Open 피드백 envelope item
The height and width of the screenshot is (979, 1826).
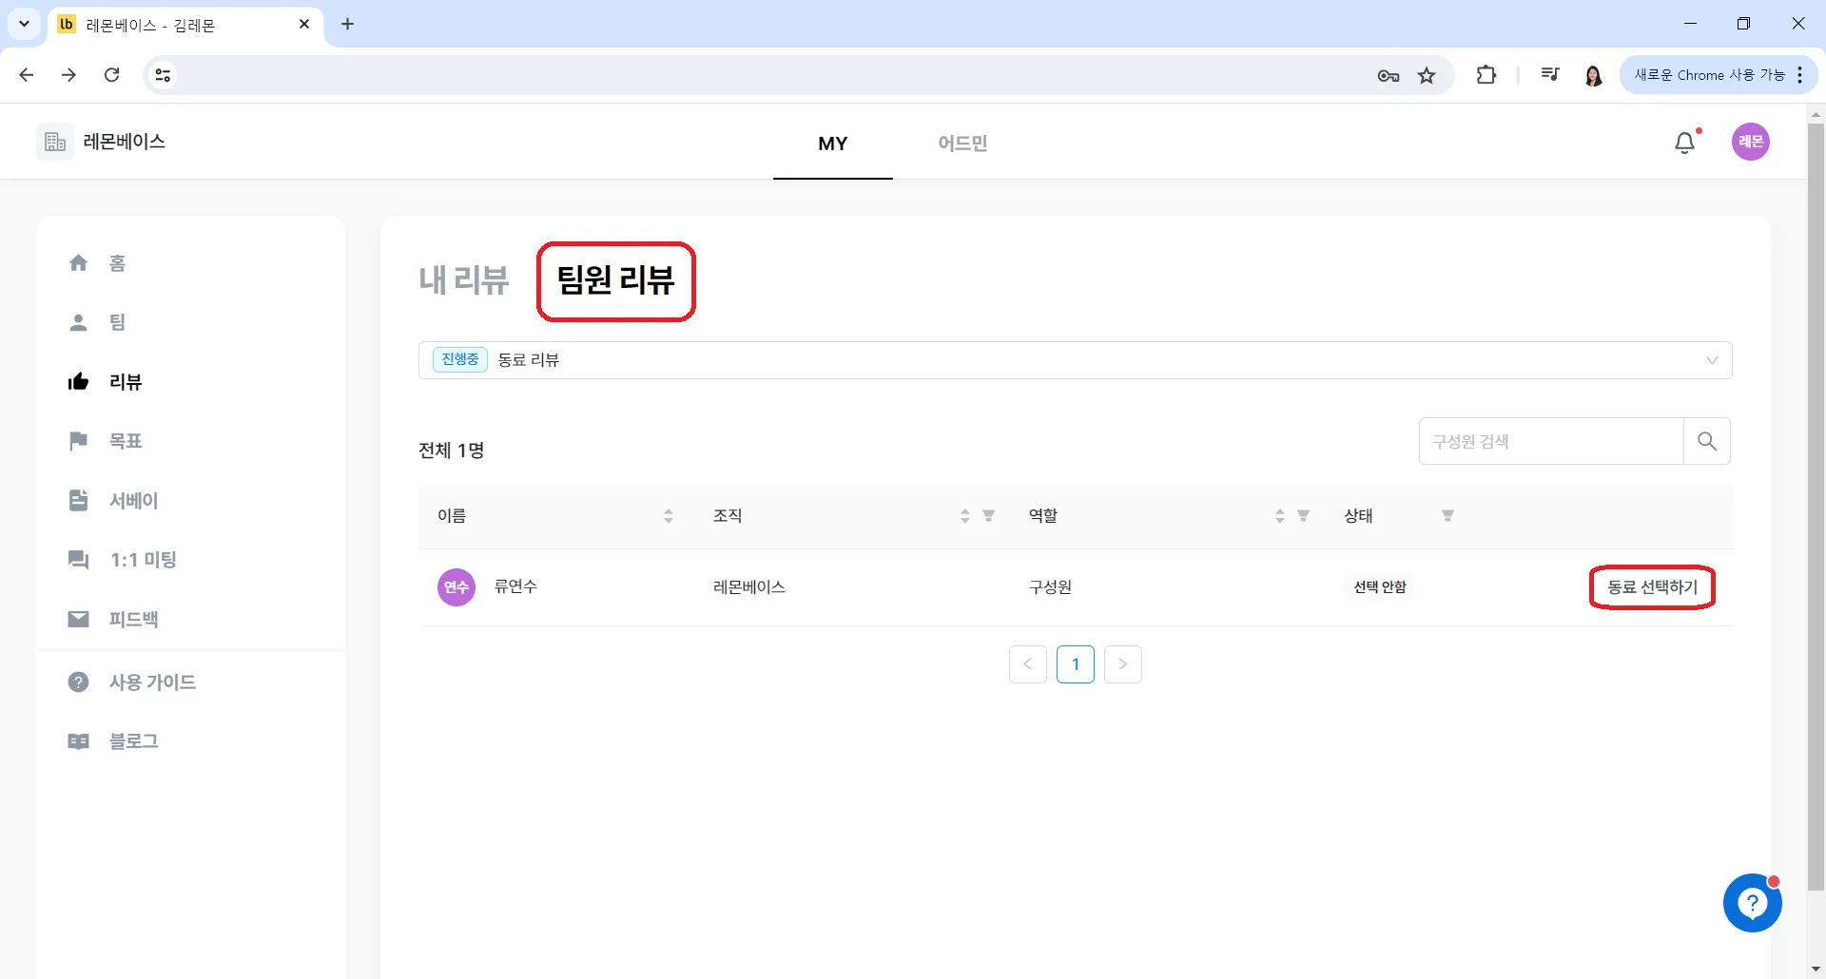point(113,620)
